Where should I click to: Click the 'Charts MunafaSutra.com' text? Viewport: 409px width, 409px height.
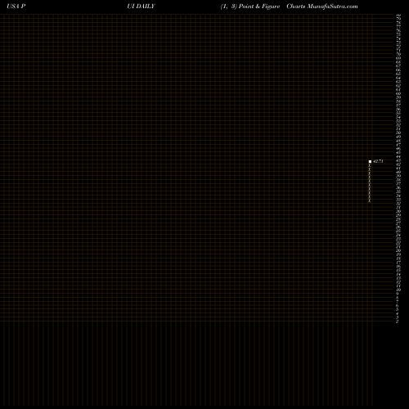click(322, 7)
